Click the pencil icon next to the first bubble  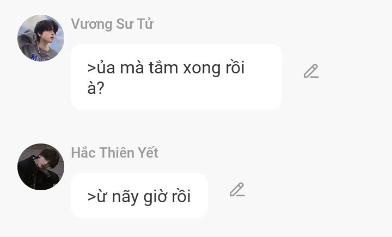point(311,71)
